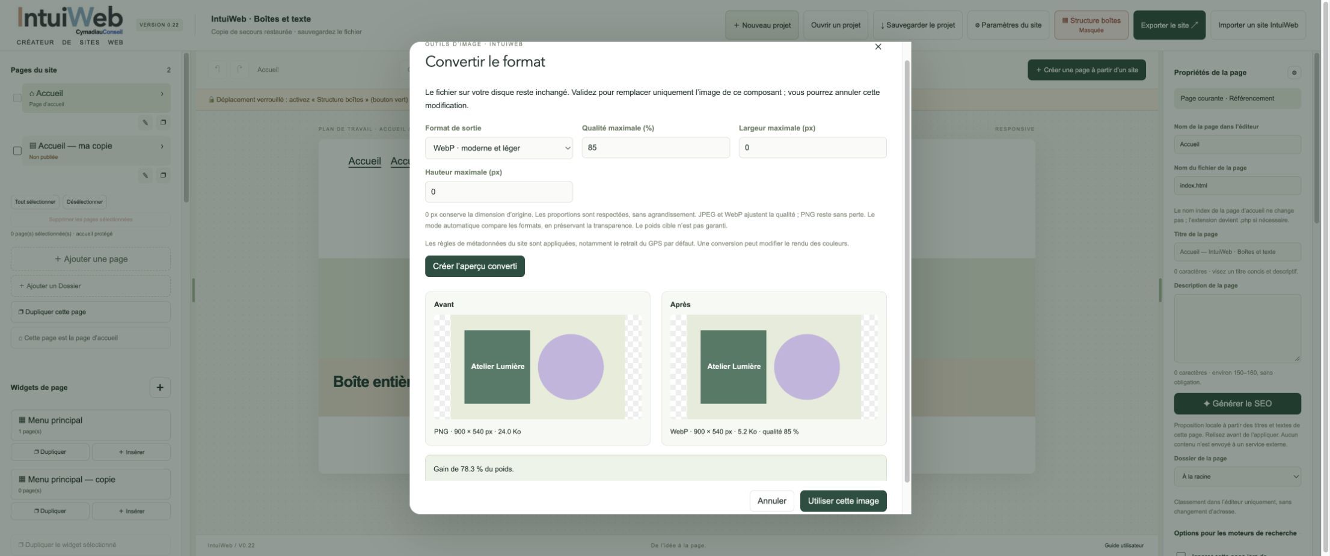Screen dimensions: 1330x556
Task: Click Créer une page à partir d'un site
Action: point(1086,70)
